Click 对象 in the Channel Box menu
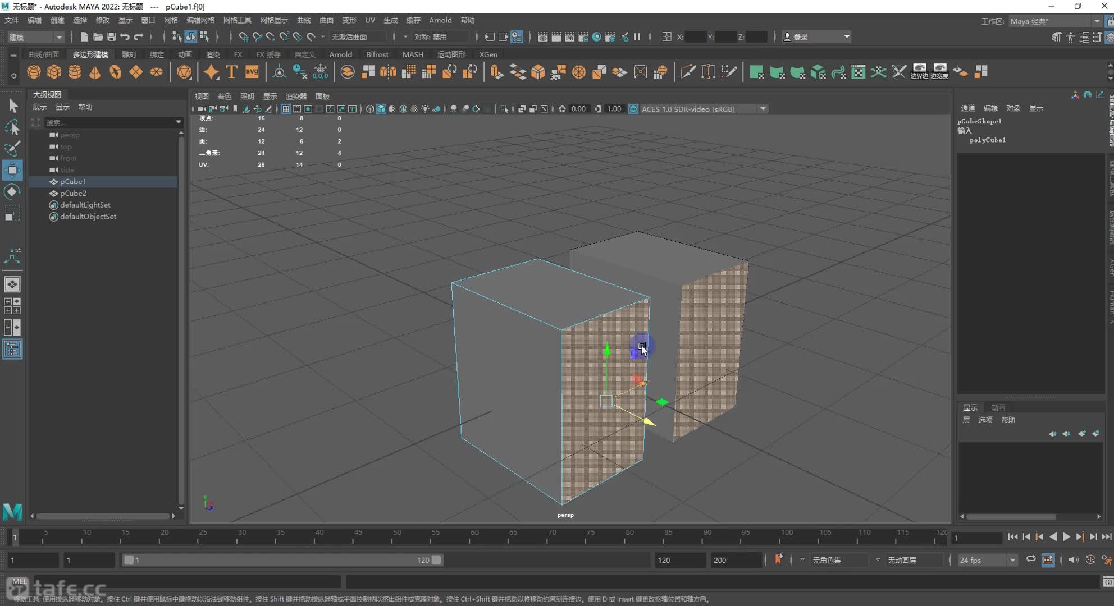 (1013, 108)
